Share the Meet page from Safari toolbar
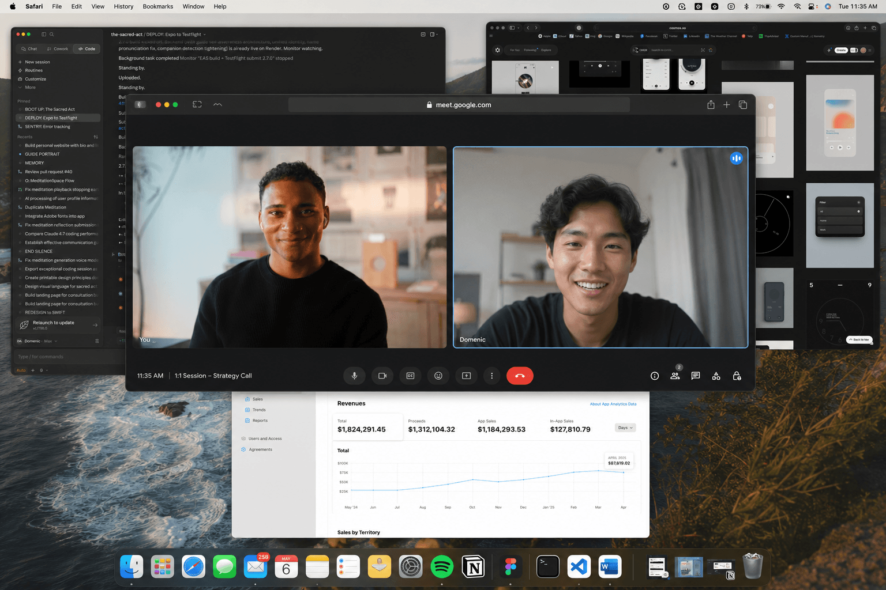Image resolution: width=886 pixels, height=590 pixels. [x=711, y=104]
